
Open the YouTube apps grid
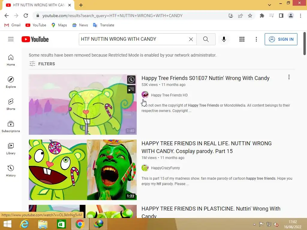click(x=242, y=39)
